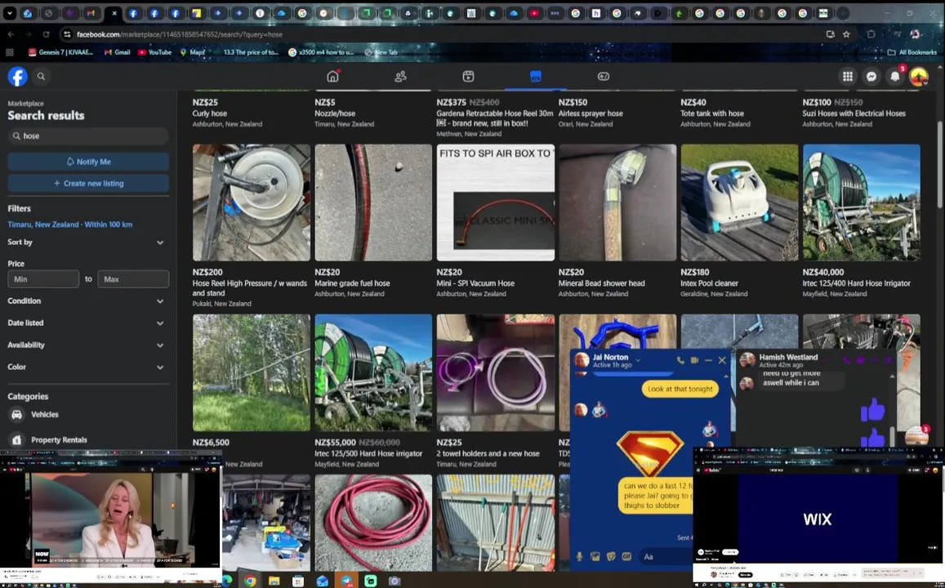This screenshot has height=588, width=945.
Task: Open the Facebook home logo
Action: coord(17,77)
